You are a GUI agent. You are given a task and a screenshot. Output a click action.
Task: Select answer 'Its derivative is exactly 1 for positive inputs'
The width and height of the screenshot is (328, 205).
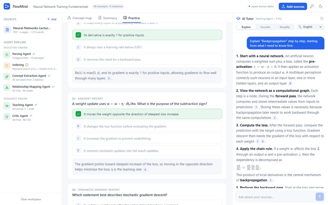147,35
